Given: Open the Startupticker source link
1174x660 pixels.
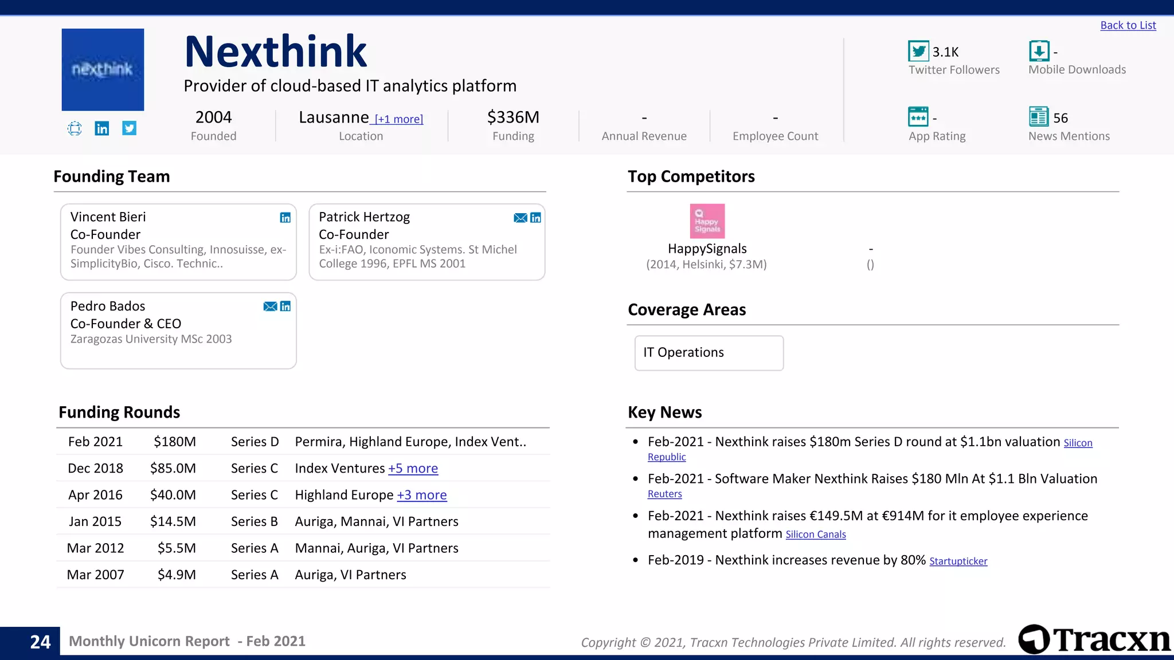Looking at the screenshot, I should [958, 561].
